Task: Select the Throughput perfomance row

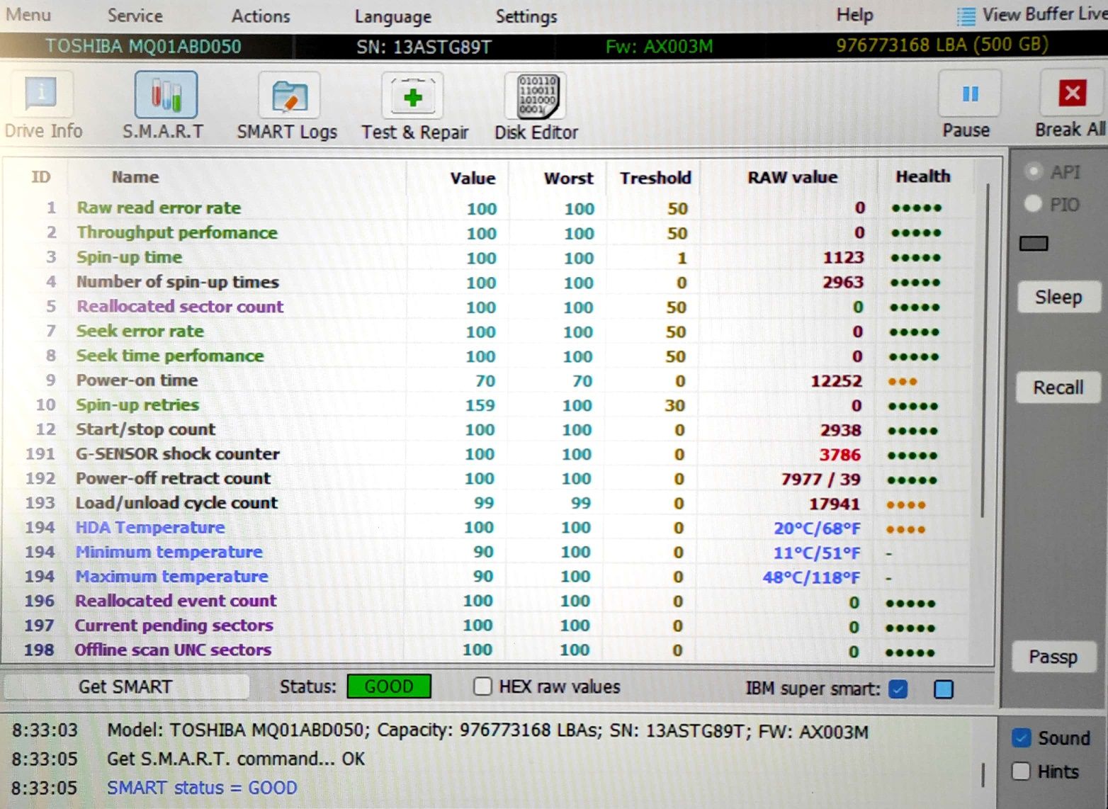Action: pos(489,232)
